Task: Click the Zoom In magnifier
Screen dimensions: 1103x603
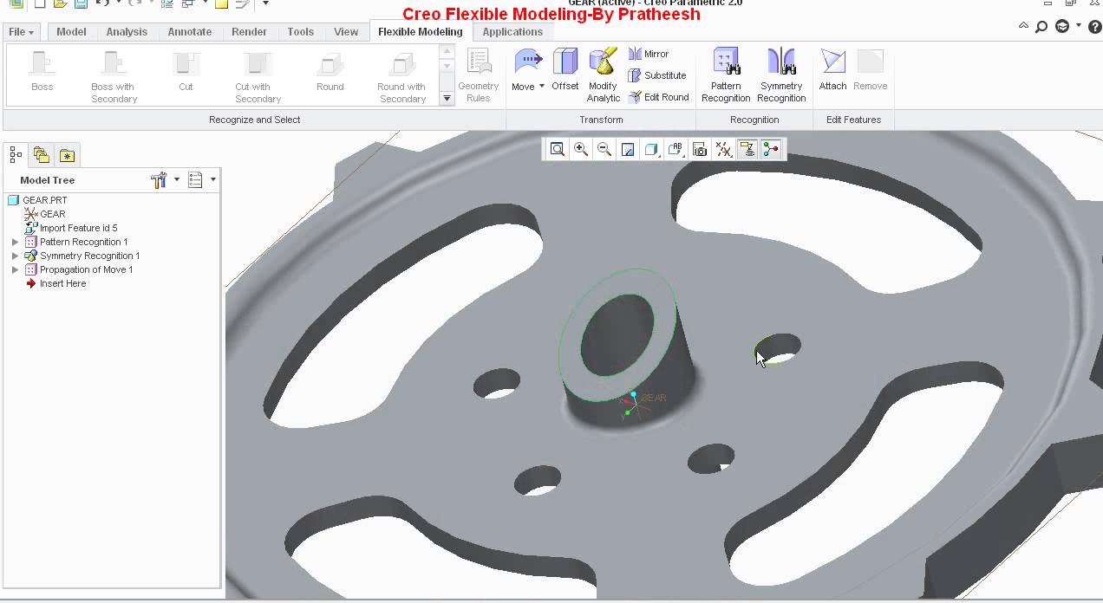Action: (x=581, y=150)
